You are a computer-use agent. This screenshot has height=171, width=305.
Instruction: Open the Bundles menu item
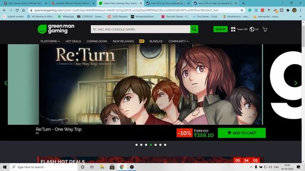point(156,41)
